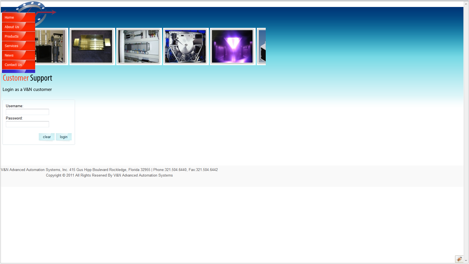
Task: Click the Customer Support heading
Action: 28,78
